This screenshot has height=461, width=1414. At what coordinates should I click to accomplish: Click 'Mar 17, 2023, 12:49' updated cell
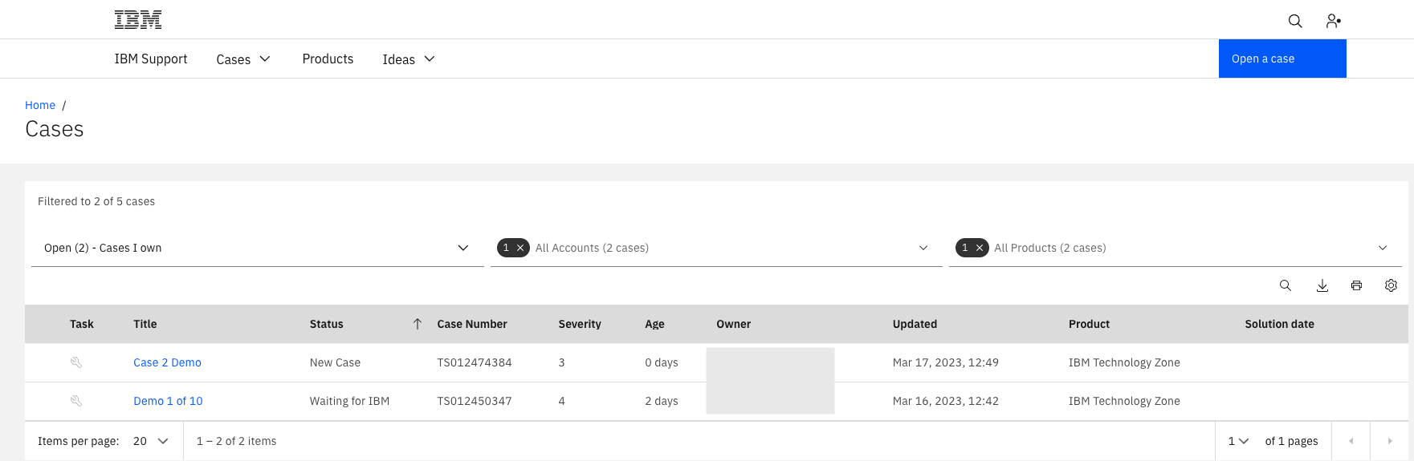pos(946,362)
